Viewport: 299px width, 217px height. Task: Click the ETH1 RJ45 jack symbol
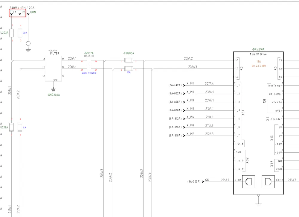tap(248, 182)
